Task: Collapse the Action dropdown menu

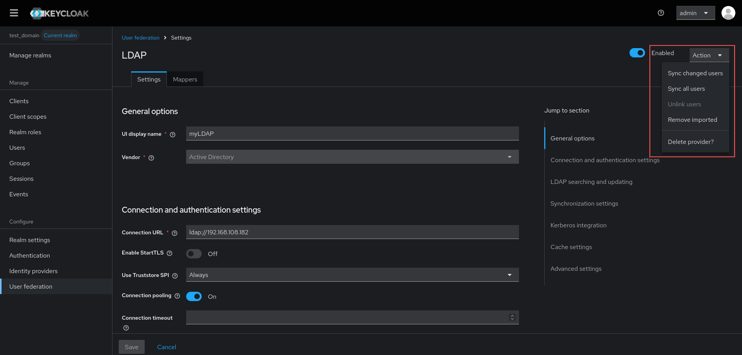Action: coord(709,55)
